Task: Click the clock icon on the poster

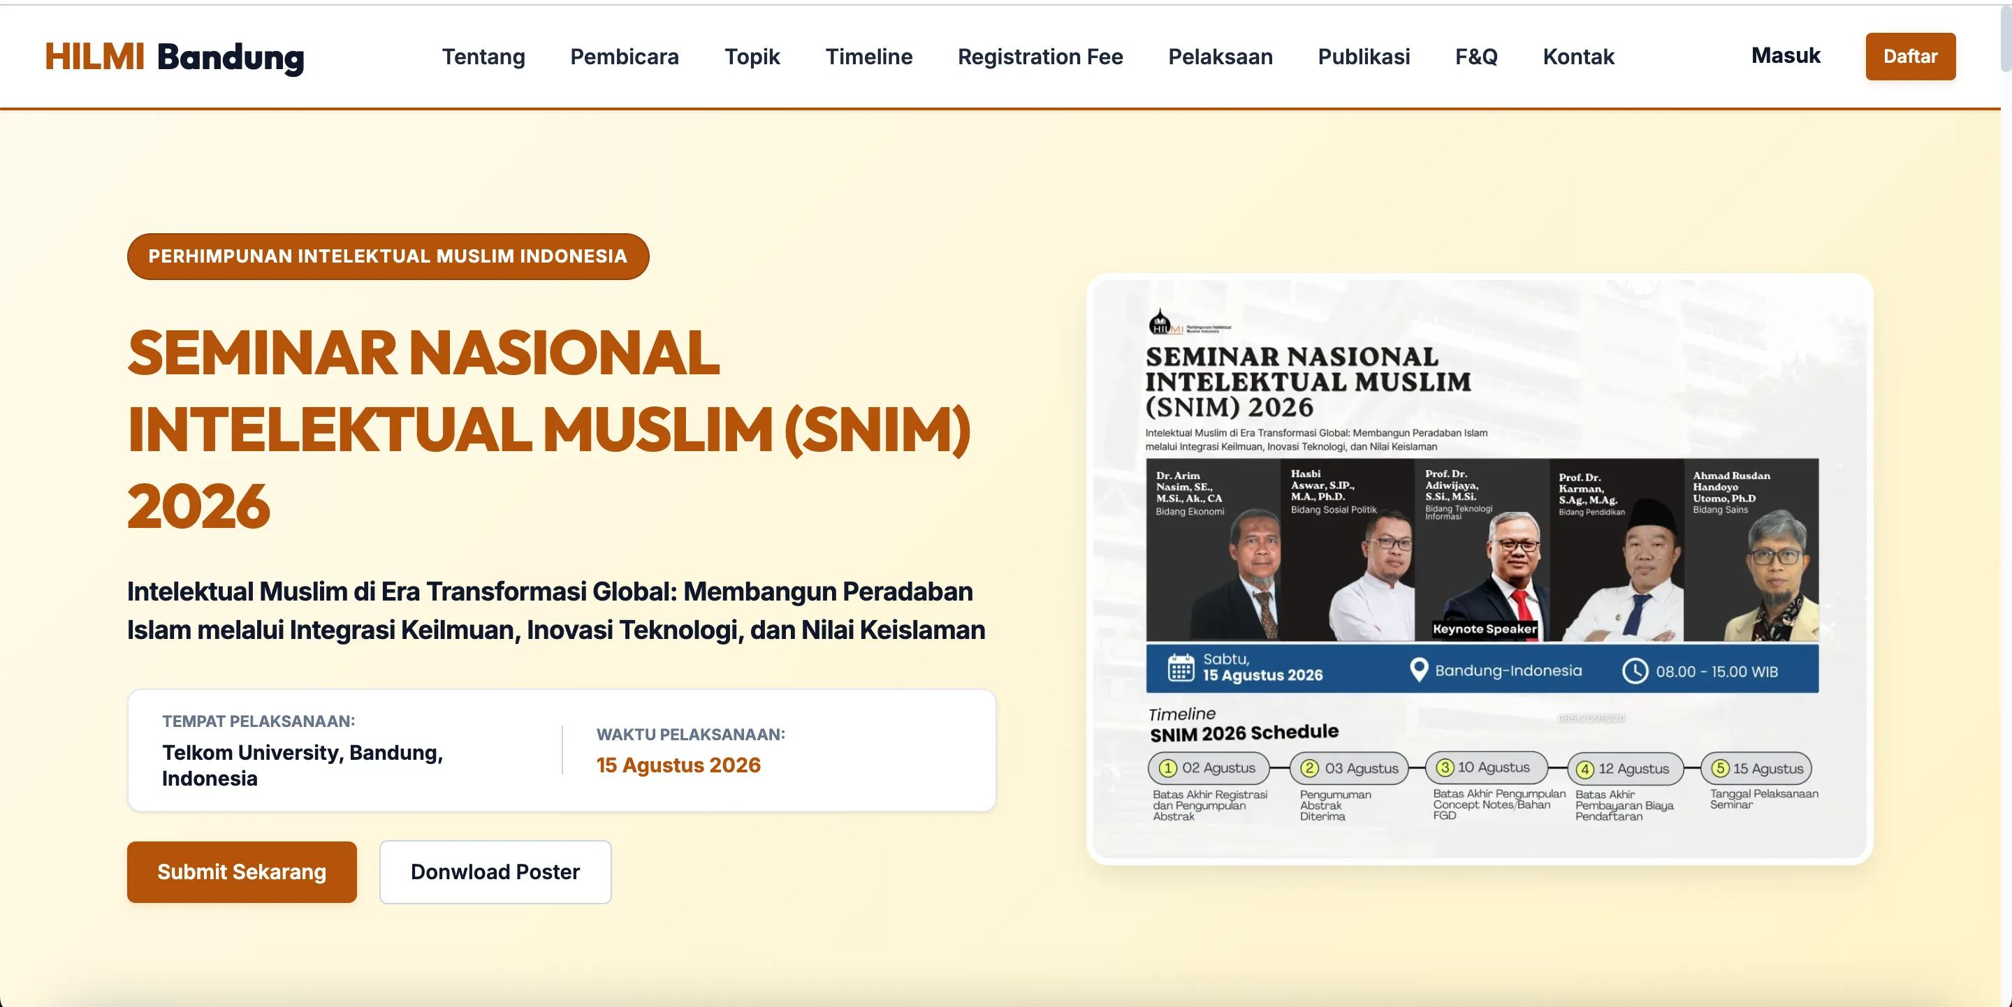Action: click(x=1635, y=671)
